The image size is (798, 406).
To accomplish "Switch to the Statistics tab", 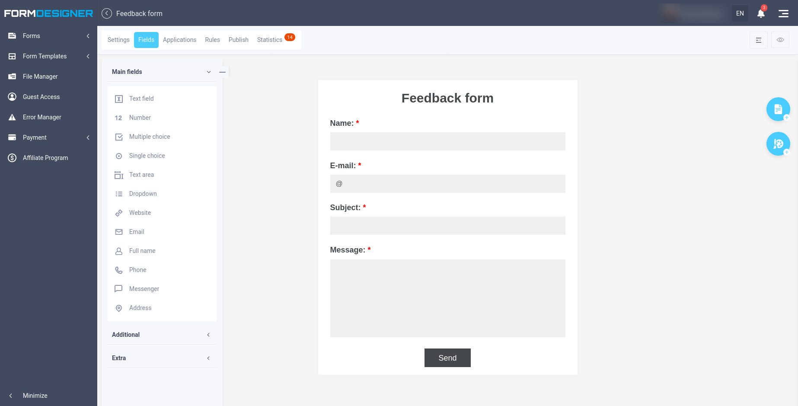I will coord(270,40).
